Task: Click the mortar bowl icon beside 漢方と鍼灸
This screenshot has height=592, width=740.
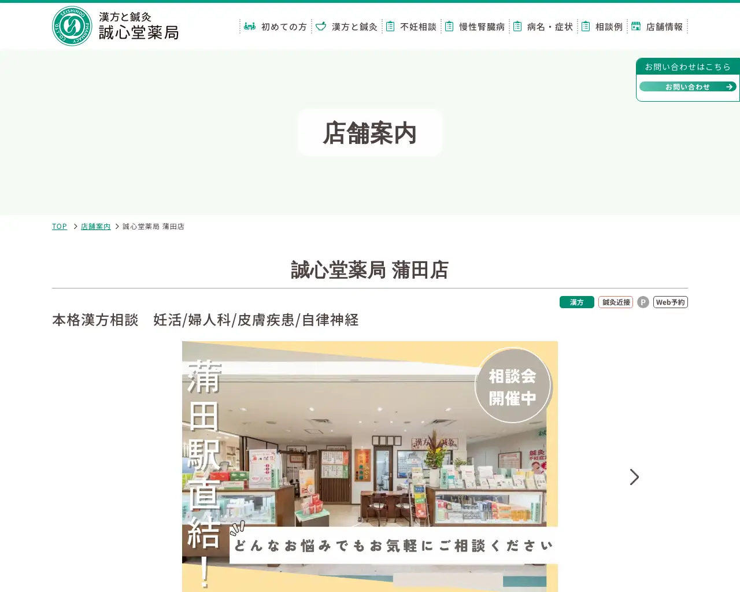Action: (321, 26)
